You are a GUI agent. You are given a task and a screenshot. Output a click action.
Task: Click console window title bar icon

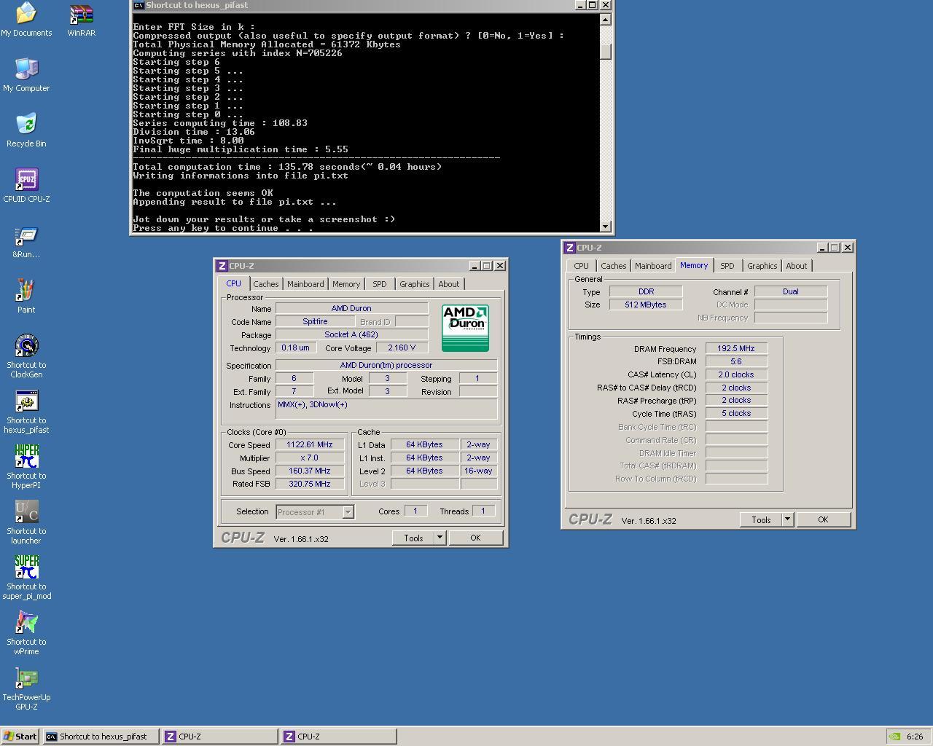[x=138, y=5]
